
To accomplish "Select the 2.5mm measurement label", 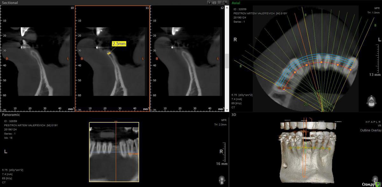I will [119, 44].
